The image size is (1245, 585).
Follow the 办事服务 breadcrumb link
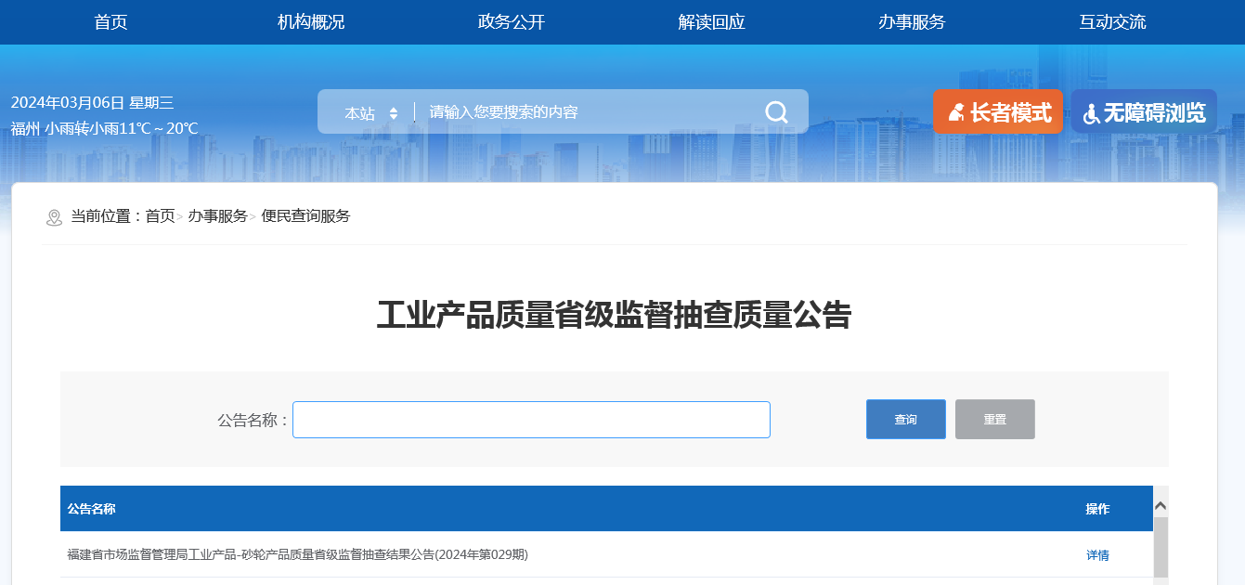(x=218, y=216)
